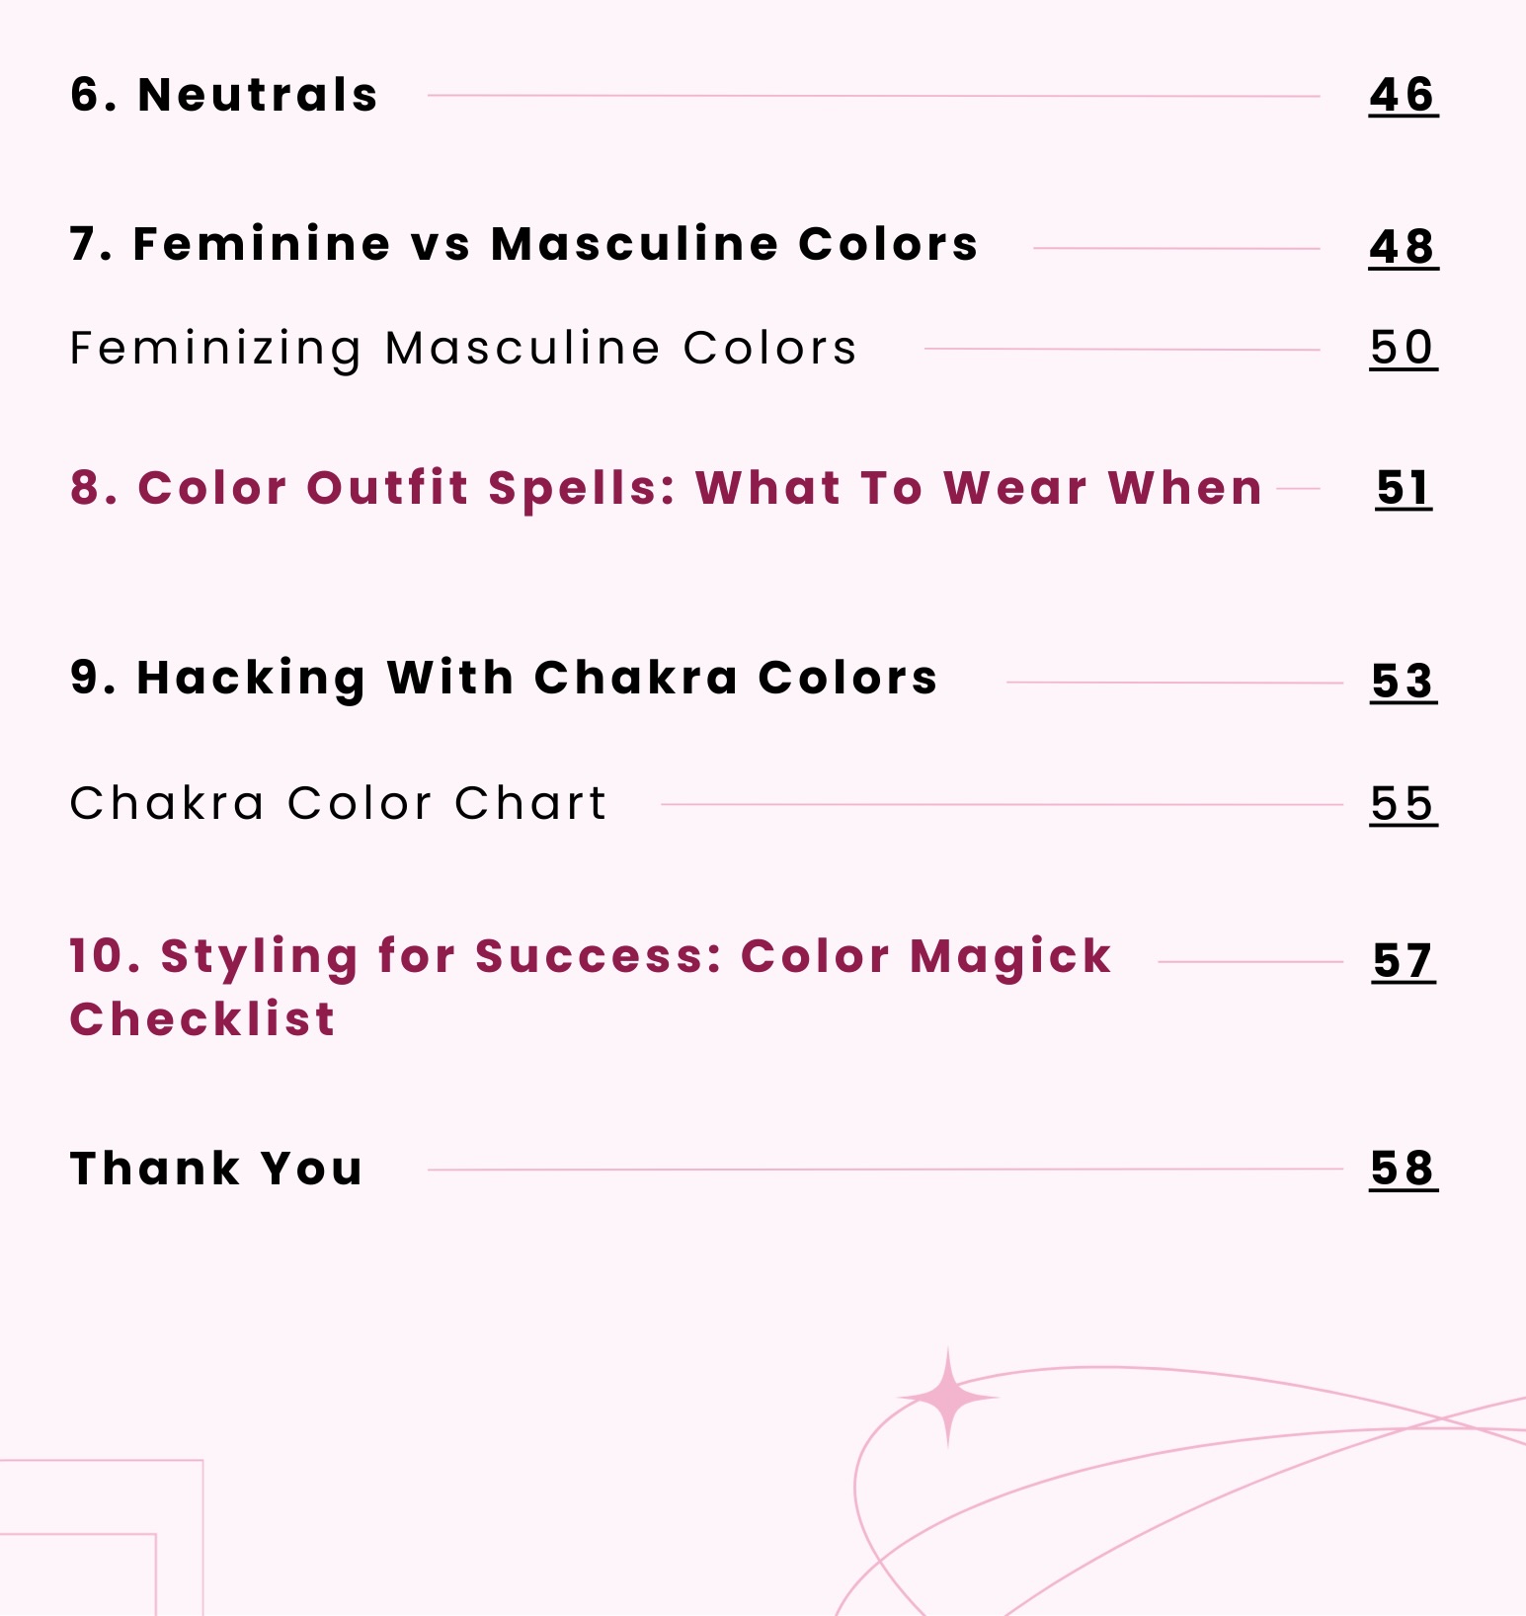Open page number 53 link
Viewport: 1526px width, 1616px height.
pyautogui.click(x=1403, y=682)
